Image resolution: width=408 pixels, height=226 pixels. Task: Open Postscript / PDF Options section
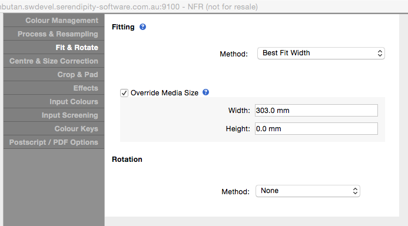(54, 142)
